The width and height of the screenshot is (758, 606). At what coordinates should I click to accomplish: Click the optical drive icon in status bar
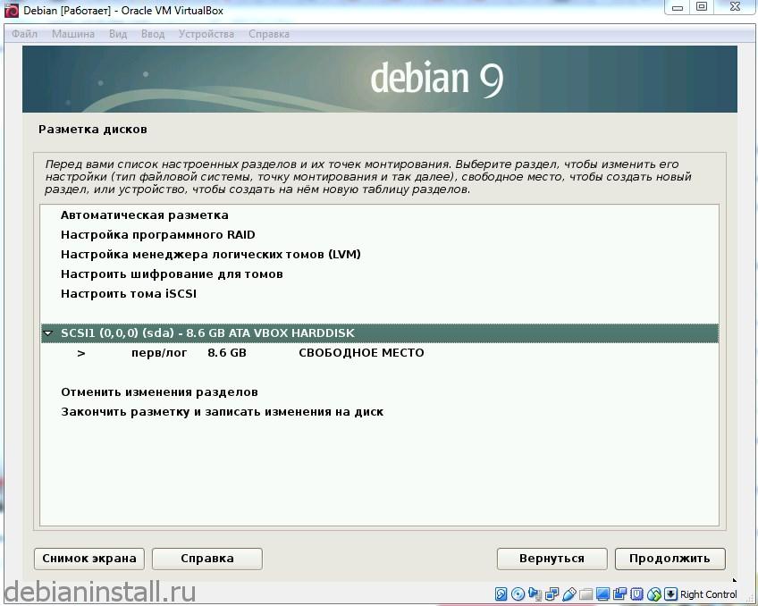coord(518,593)
